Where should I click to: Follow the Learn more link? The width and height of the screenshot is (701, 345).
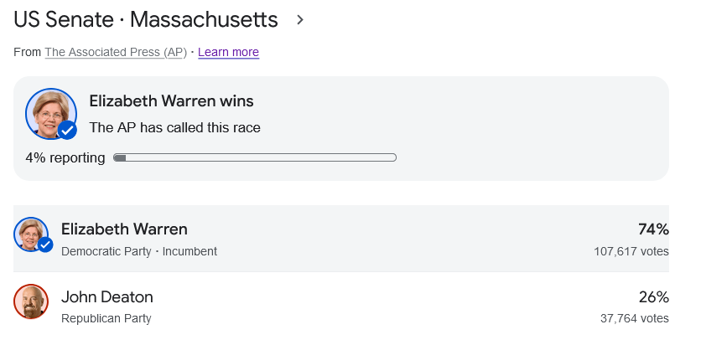(228, 52)
